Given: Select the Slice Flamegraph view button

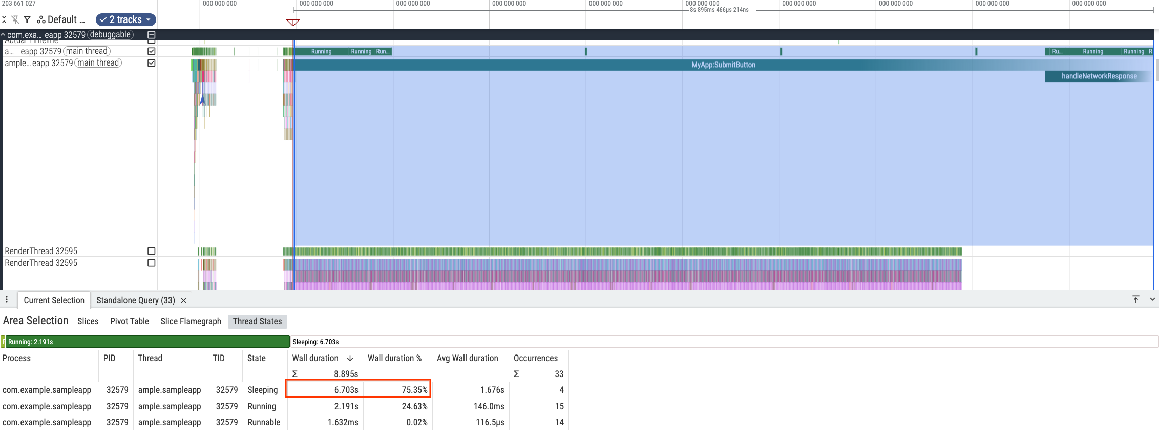Looking at the screenshot, I should [191, 321].
